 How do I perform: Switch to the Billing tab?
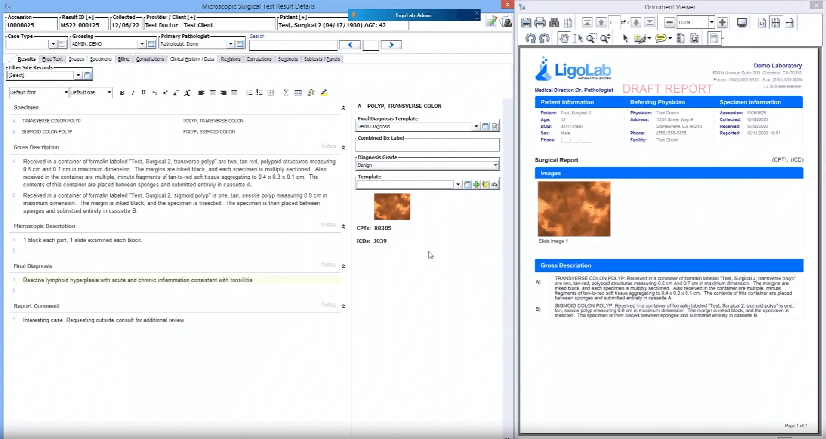pyautogui.click(x=123, y=59)
